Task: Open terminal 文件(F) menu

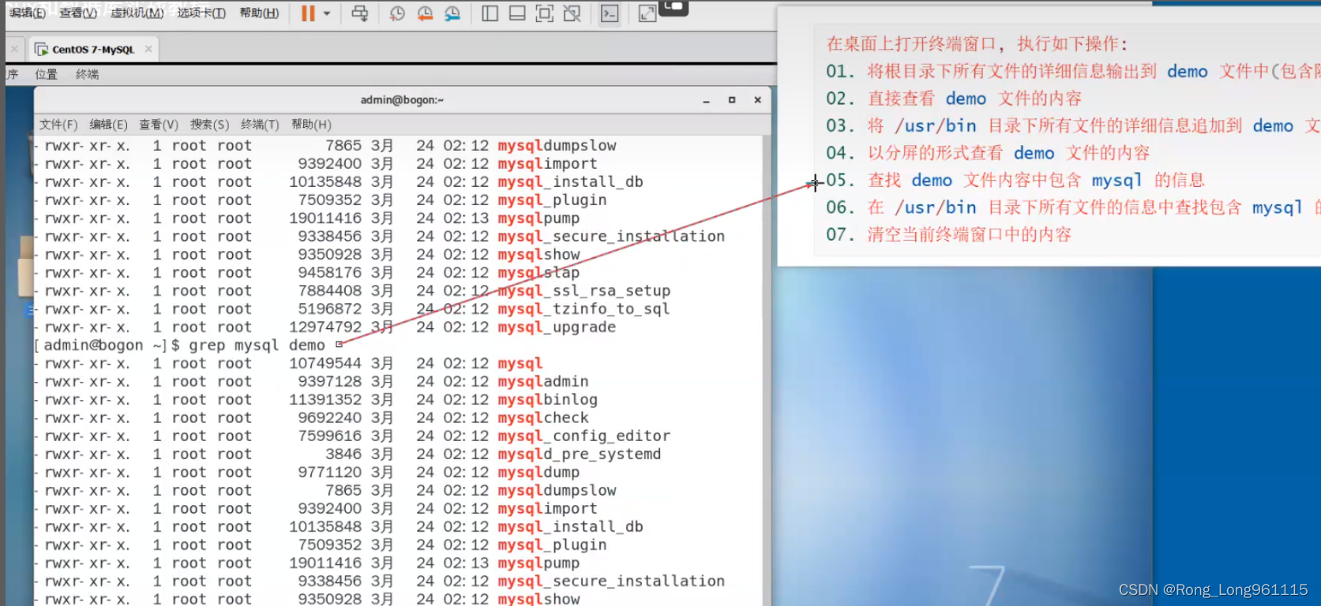Action: [x=58, y=125]
